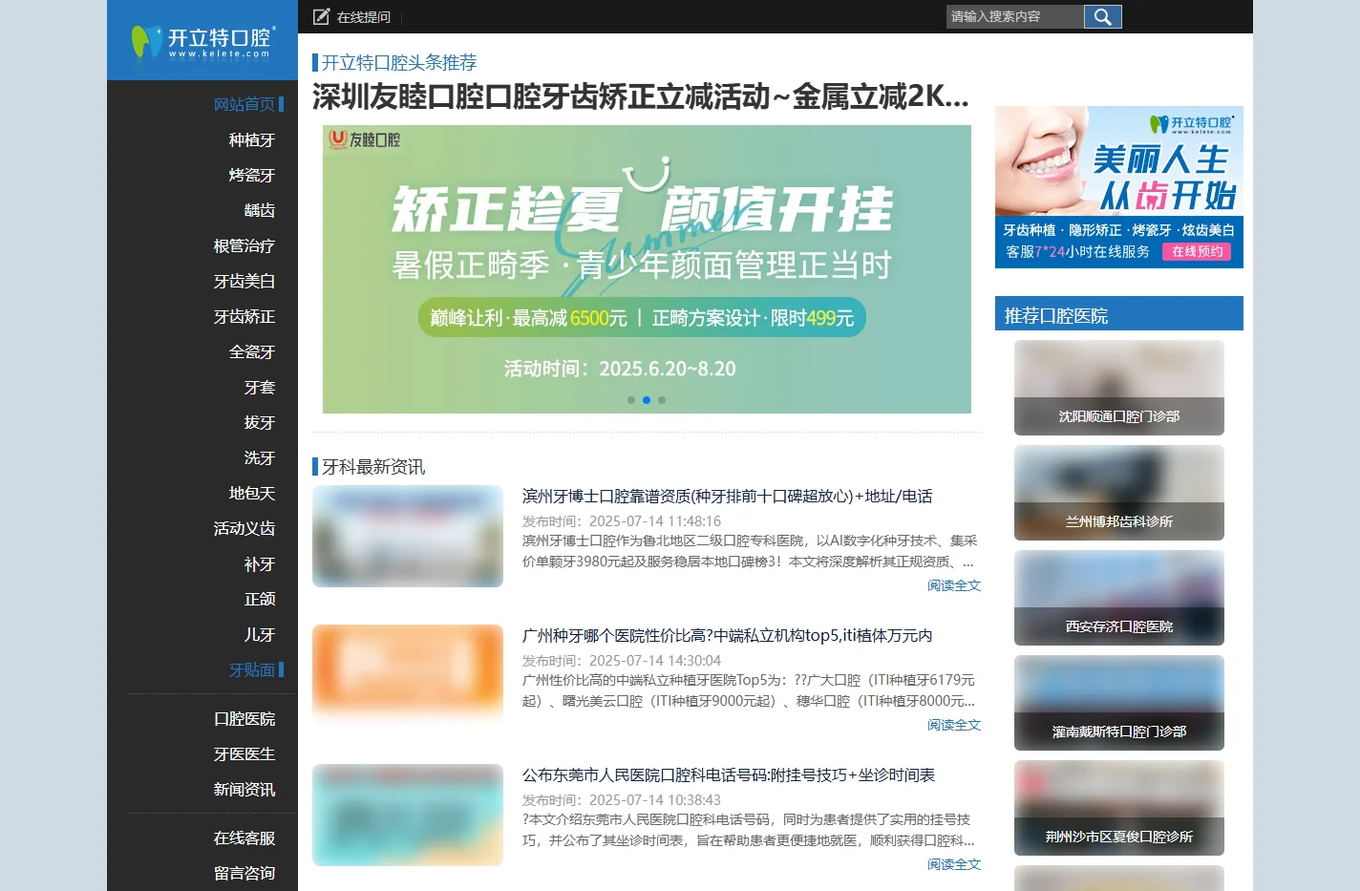The image size is (1360, 891).
Task: Open 牙医医生 section
Action: 244,753
